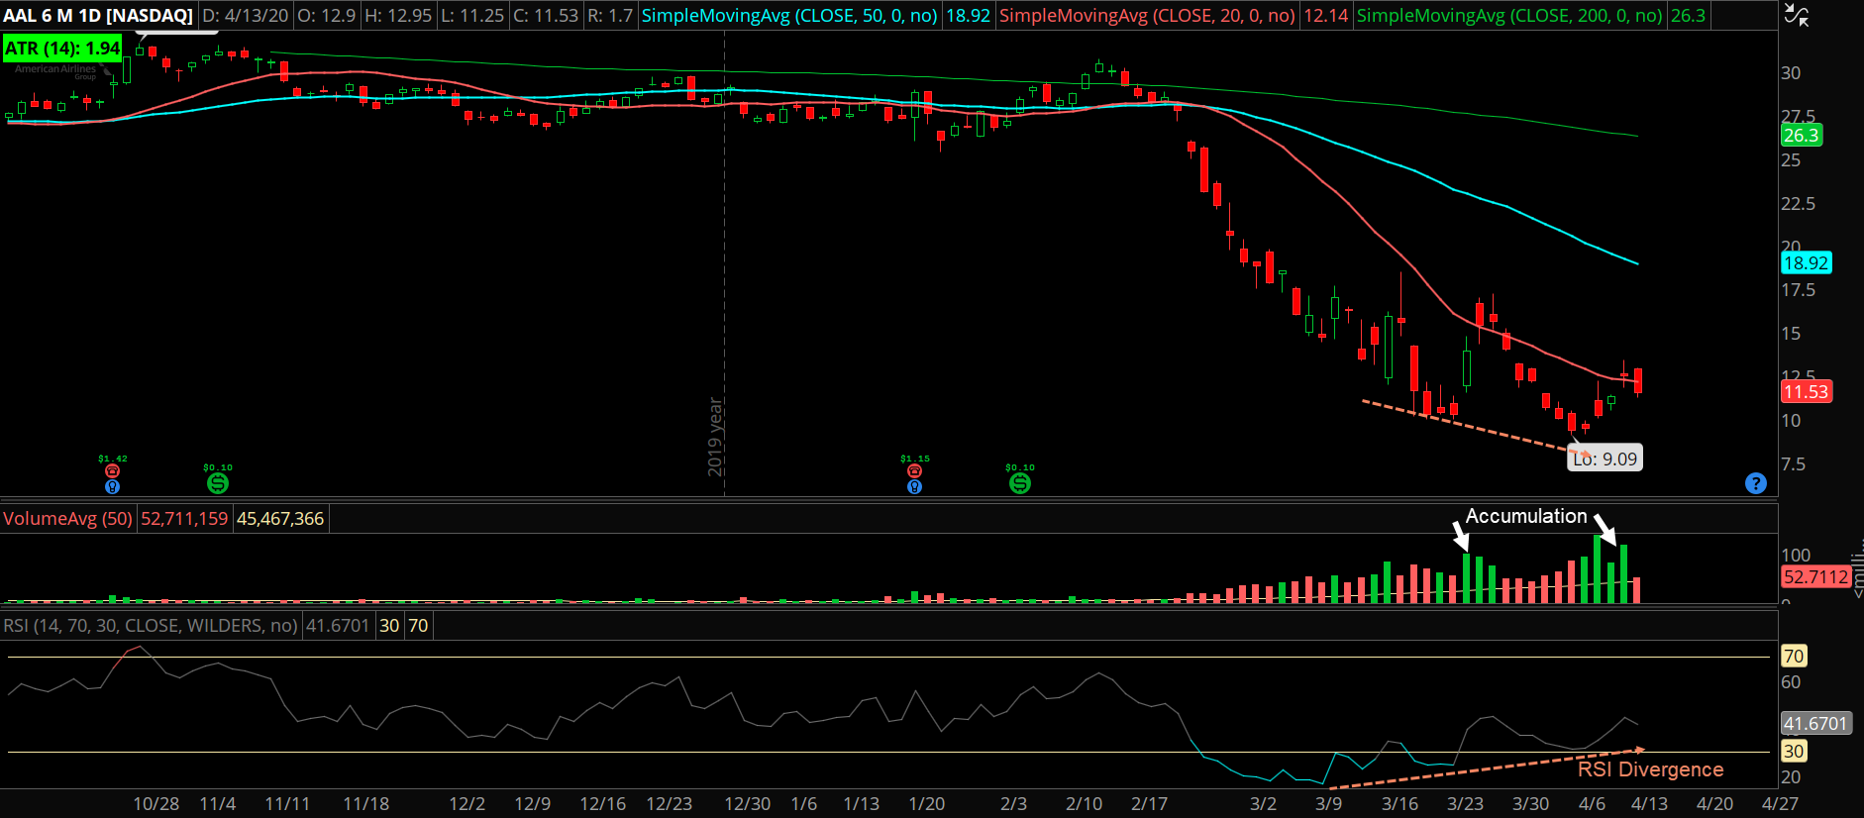Screen dimensions: 1864x818
Task: Click the L: 11.25 low value
Action: pyautogui.click(x=472, y=16)
